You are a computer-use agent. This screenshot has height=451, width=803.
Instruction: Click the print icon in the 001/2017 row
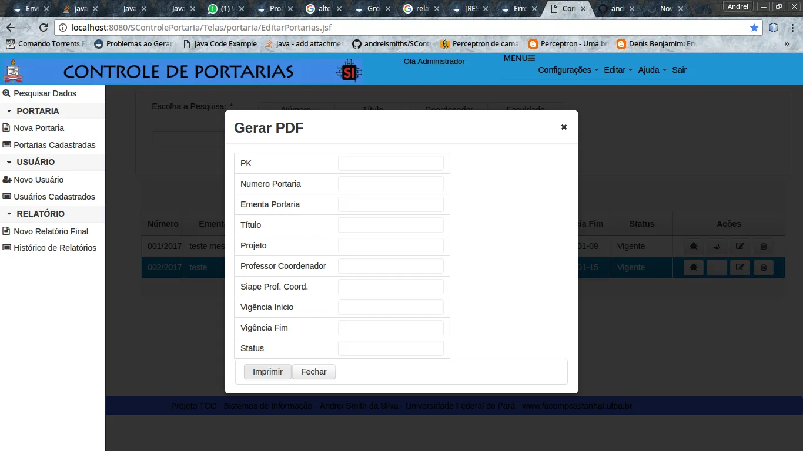(717, 247)
